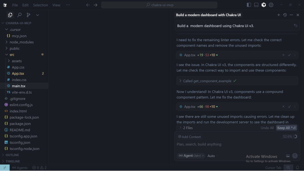The width and height of the screenshot is (304, 171).
Task: Toggle the AI chat pane button
Action: pos(264,5)
